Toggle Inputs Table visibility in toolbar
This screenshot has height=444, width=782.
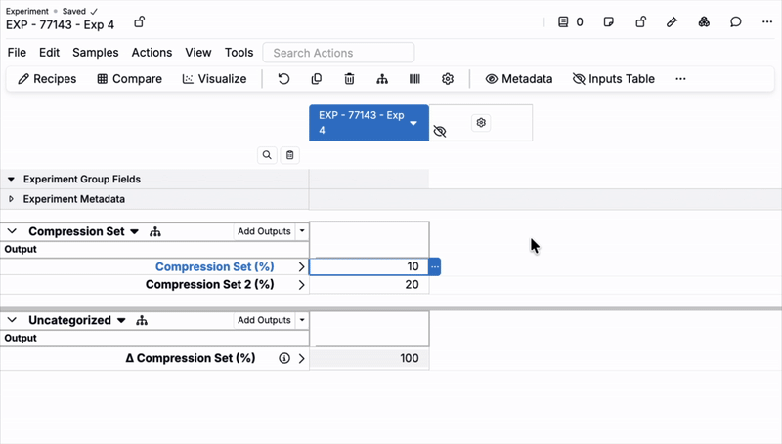614,79
